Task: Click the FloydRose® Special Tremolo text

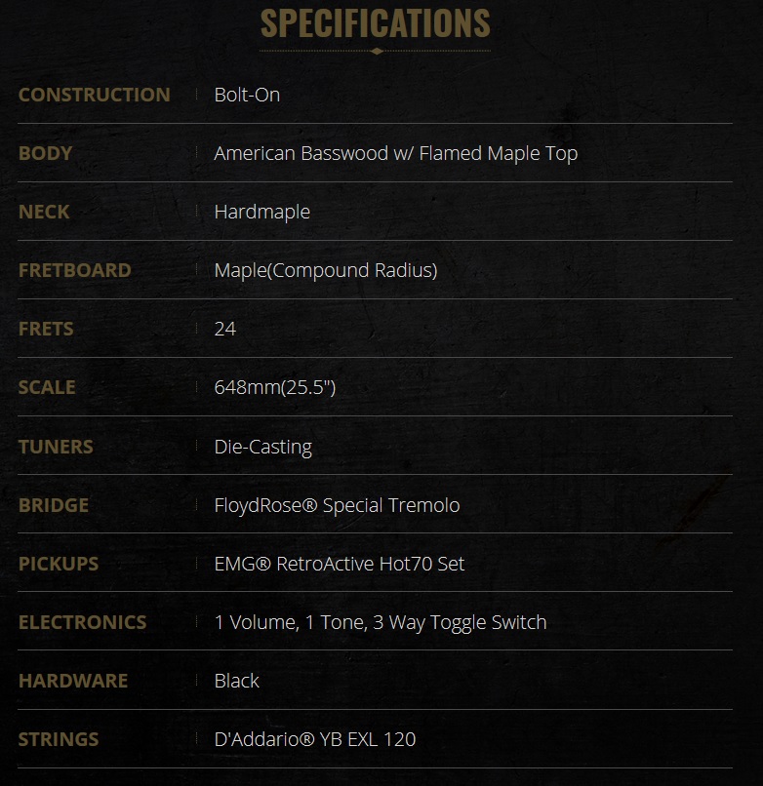Action: click(337, 505)
